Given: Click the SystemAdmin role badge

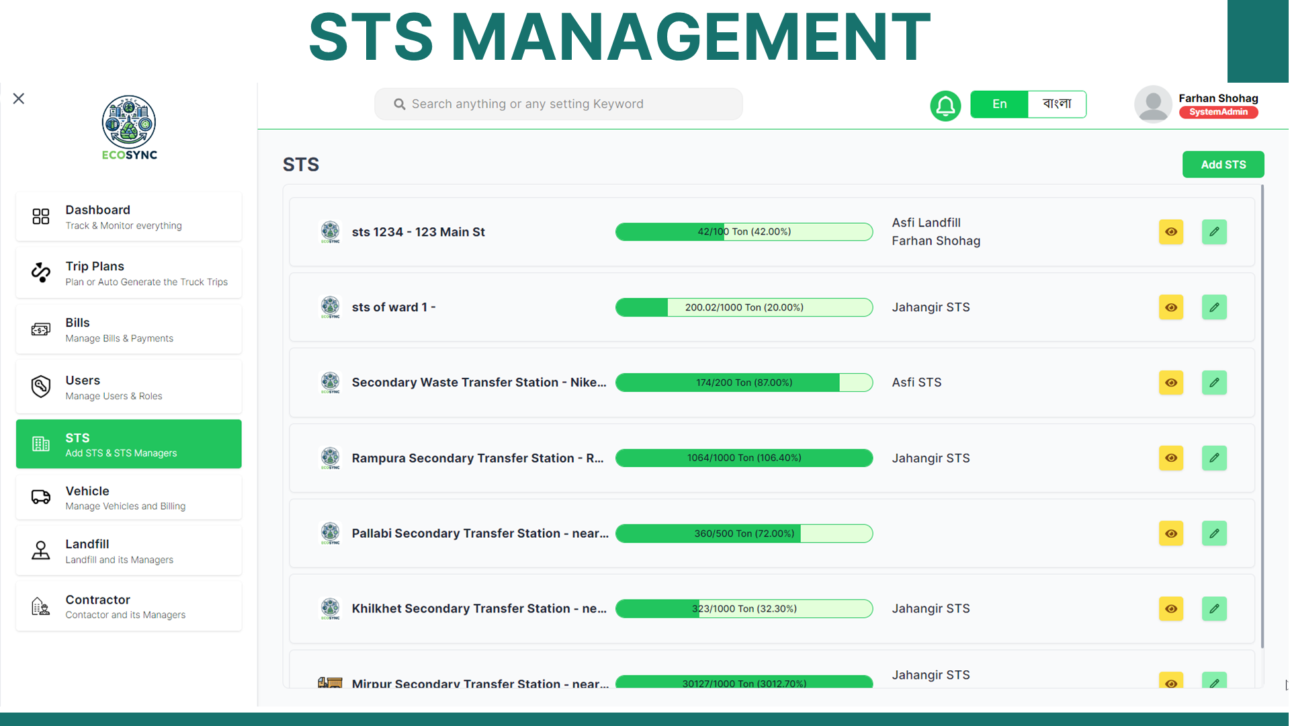Looking at the screenshot, I should pyautogui.click(x=1217, y=112).
